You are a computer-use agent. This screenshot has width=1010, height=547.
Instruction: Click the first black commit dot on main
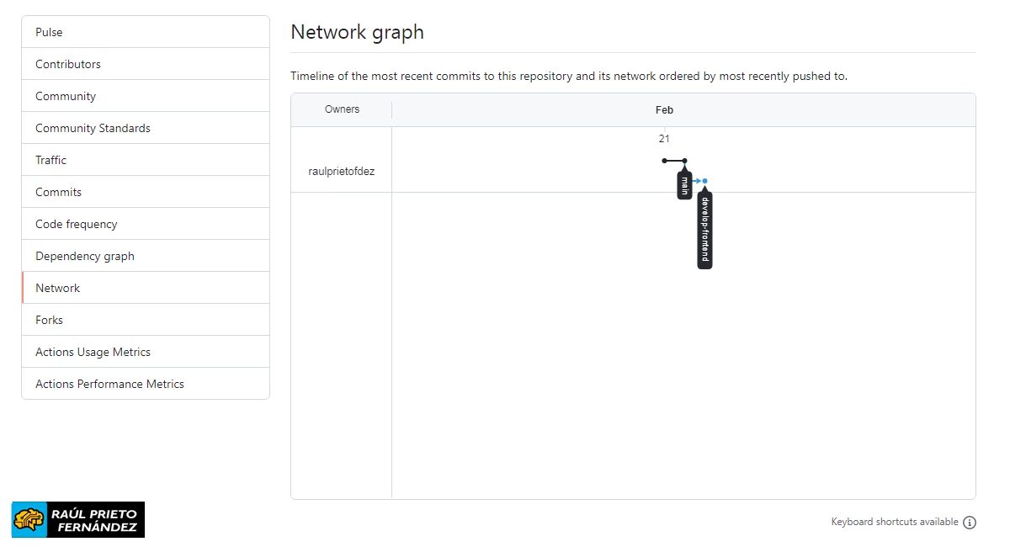coord(664,161)
